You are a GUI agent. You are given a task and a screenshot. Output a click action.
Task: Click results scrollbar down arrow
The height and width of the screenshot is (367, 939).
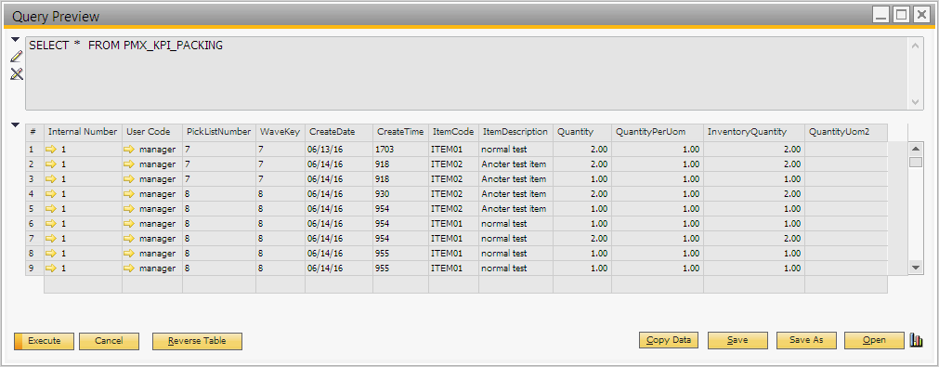pos(916,267)
